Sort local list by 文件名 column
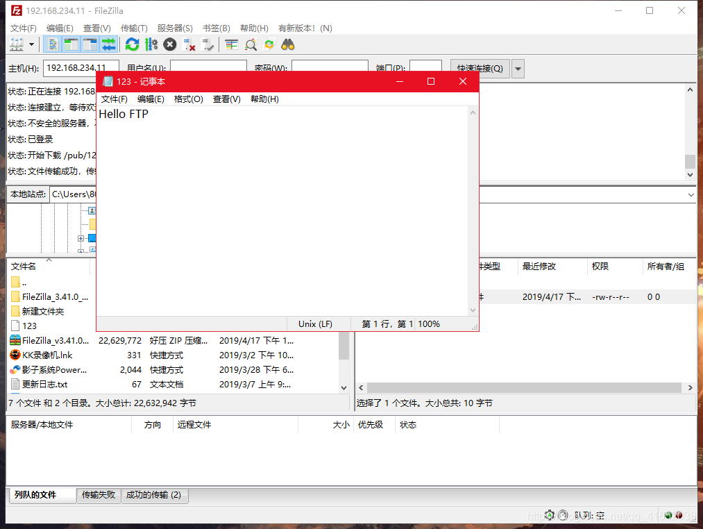703x529 pixels. pyautogui.click(x=24, y=267)
